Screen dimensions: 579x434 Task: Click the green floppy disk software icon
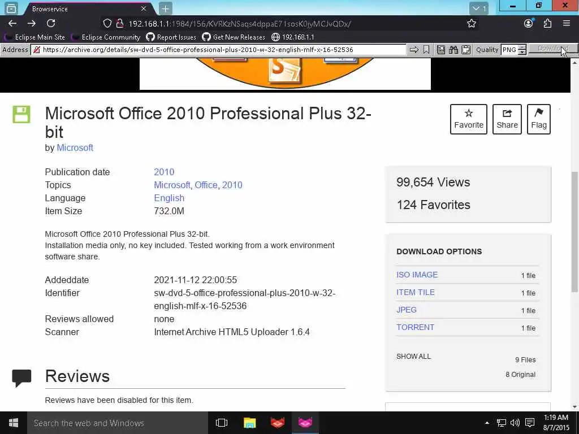click(21, 114)
